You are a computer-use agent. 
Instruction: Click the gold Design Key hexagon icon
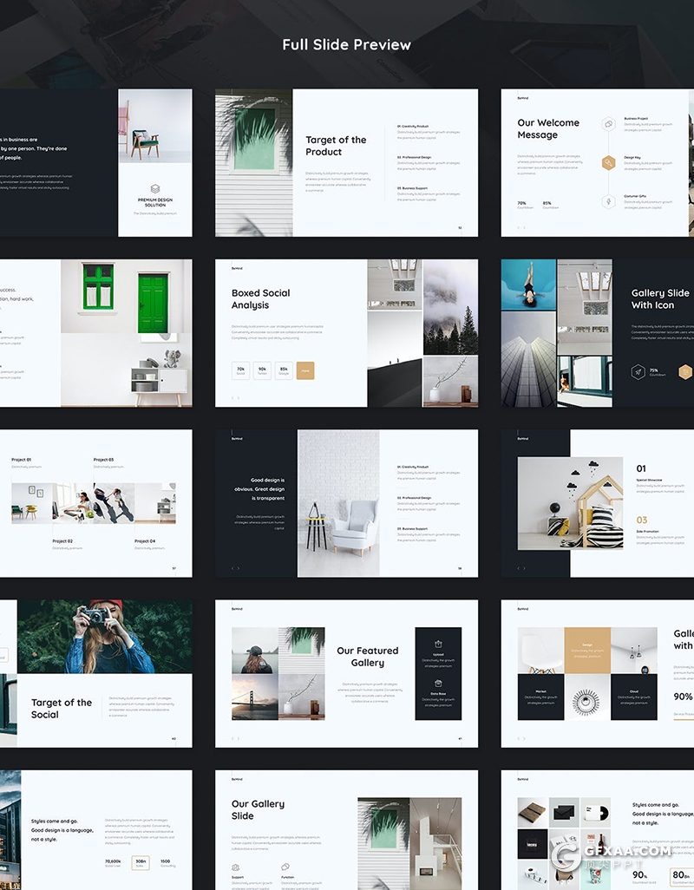[610, 162]
